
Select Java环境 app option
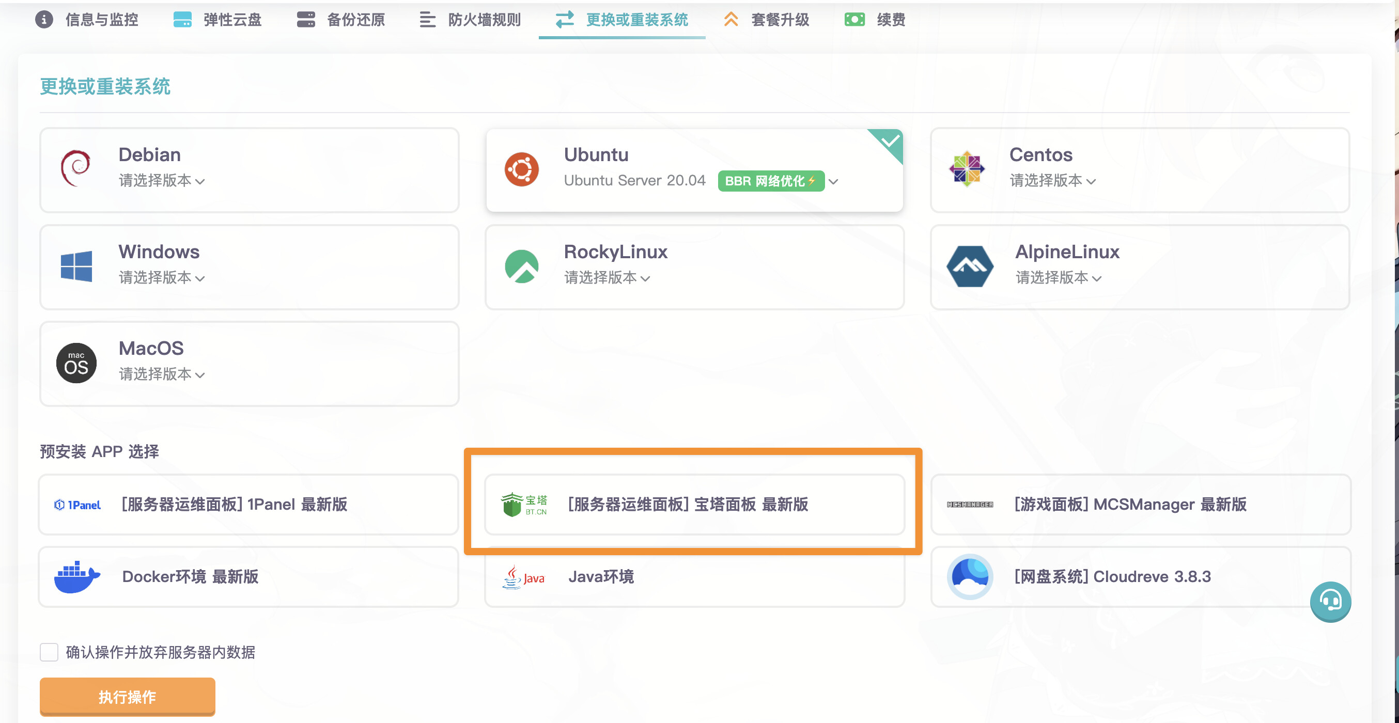(x=695, y=576)
